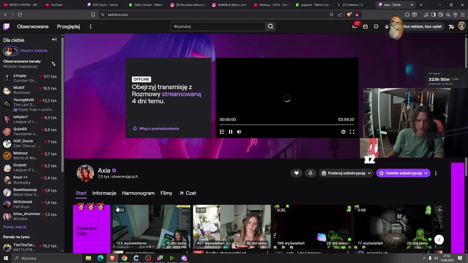Open the Informacje tab
This screenshot has height=263, width=468.
pos(104,193)
